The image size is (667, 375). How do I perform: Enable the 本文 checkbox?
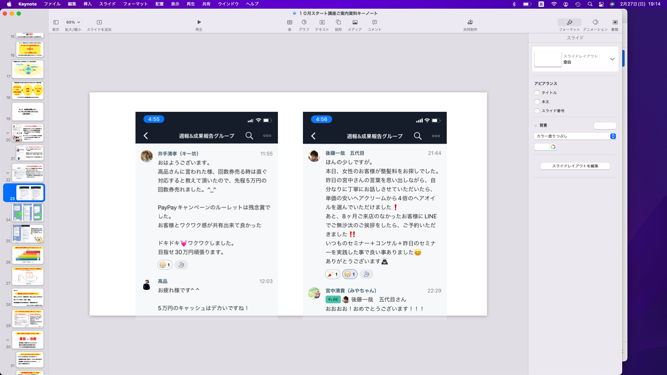coord(537,102)
